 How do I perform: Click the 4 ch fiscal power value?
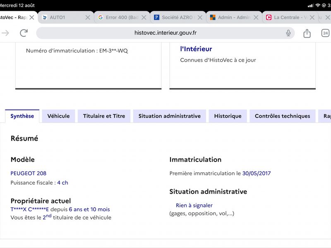click(x=63, y=183)
